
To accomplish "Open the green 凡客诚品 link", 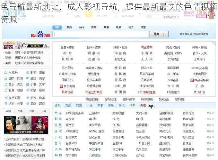I will (x=95, y=155).
